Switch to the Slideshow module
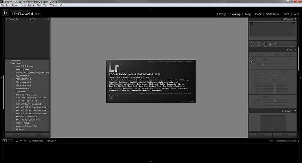 pyautogui.click(x=272, y=14)
